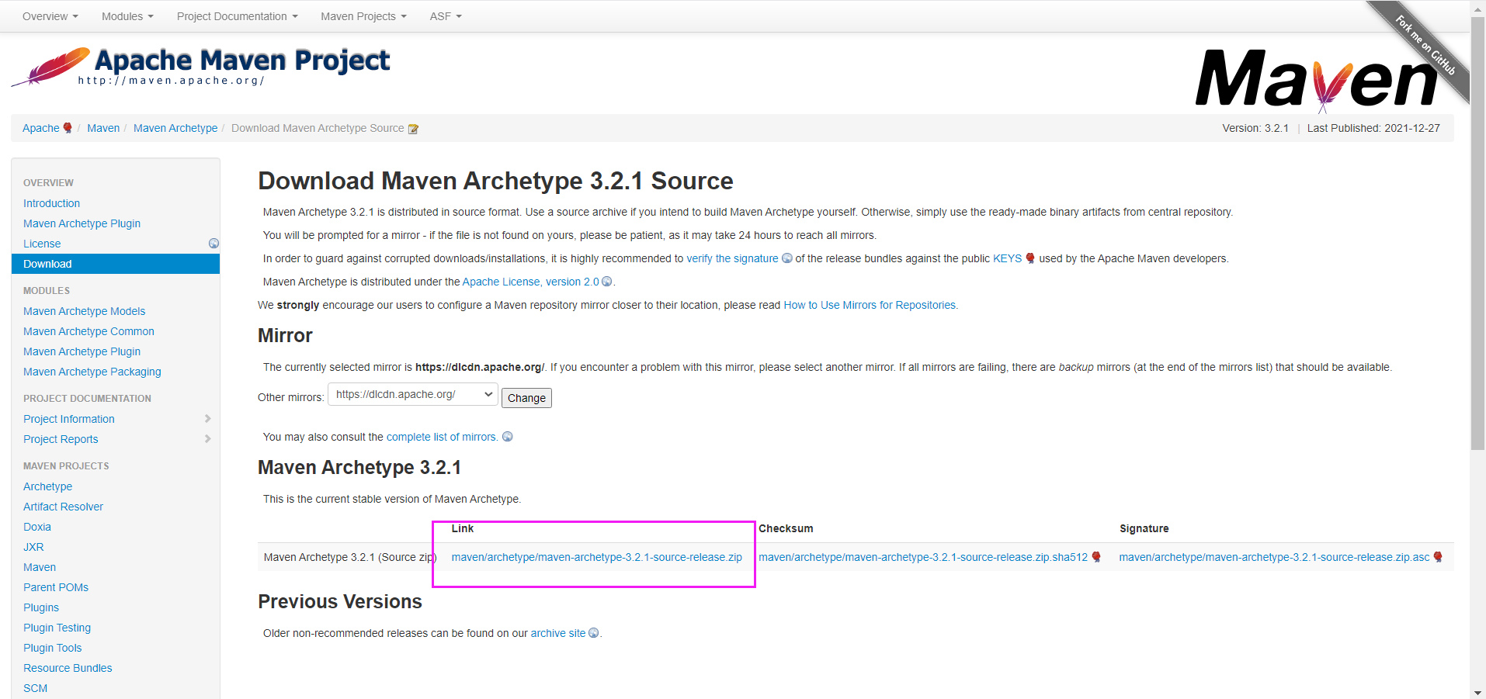Image resolution: width=1486 pixels, height=699 pixels.
Task: Open the Project Documentation dropdown menu
Action: tap(238, 16)
